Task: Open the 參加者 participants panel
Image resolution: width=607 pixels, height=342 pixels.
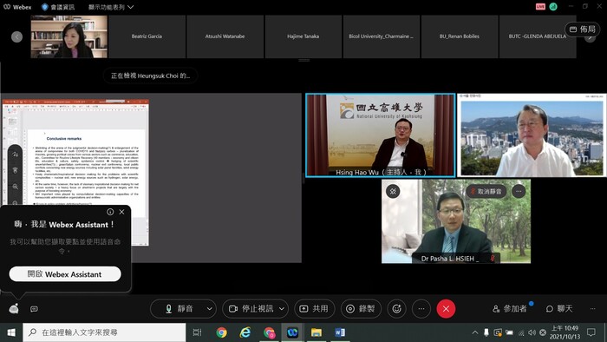Action: [x=510, y=309]
